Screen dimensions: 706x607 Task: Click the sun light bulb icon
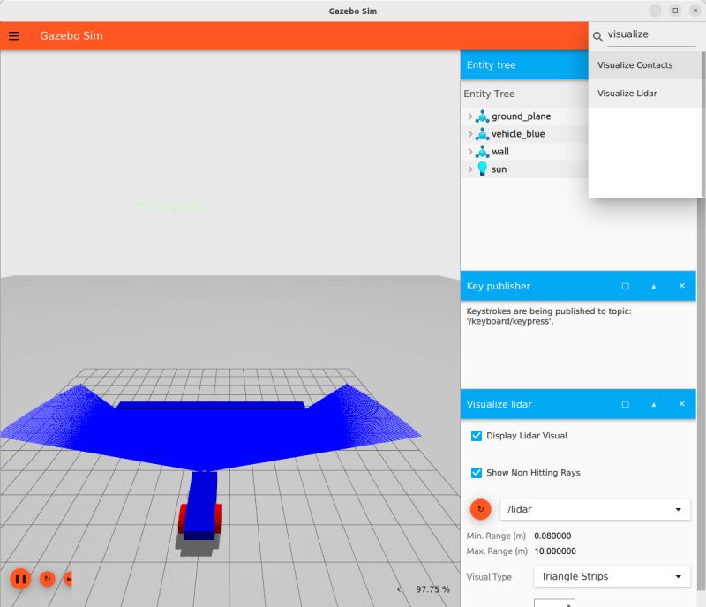click(481, 169)
